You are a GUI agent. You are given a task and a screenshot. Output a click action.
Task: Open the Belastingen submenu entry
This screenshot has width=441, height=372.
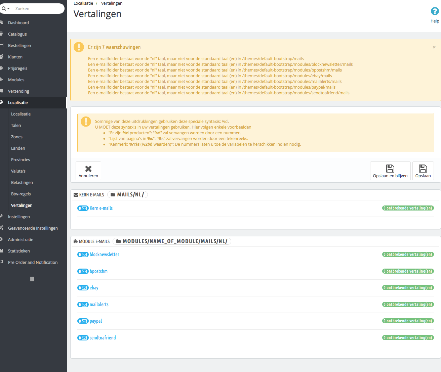pos(22,183)
